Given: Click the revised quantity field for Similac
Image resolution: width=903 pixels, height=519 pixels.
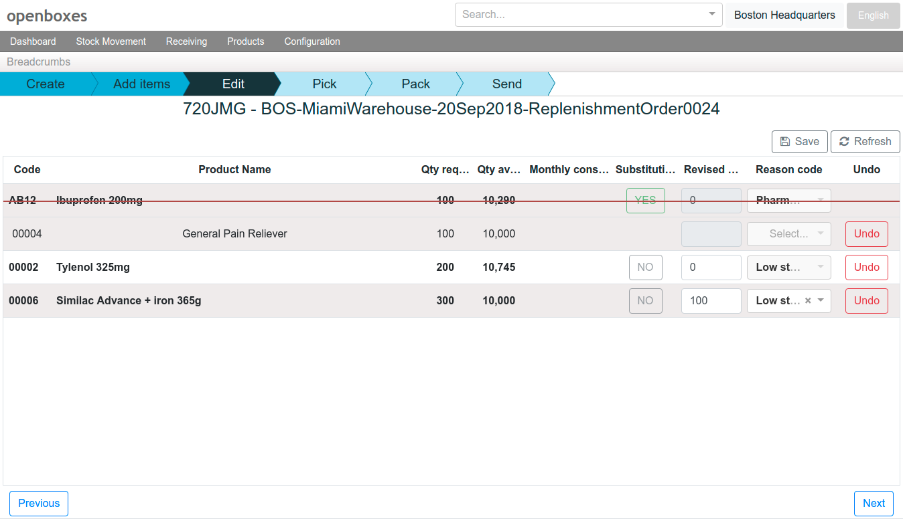Looking at the screenshot, I should (x=711, y=301).
